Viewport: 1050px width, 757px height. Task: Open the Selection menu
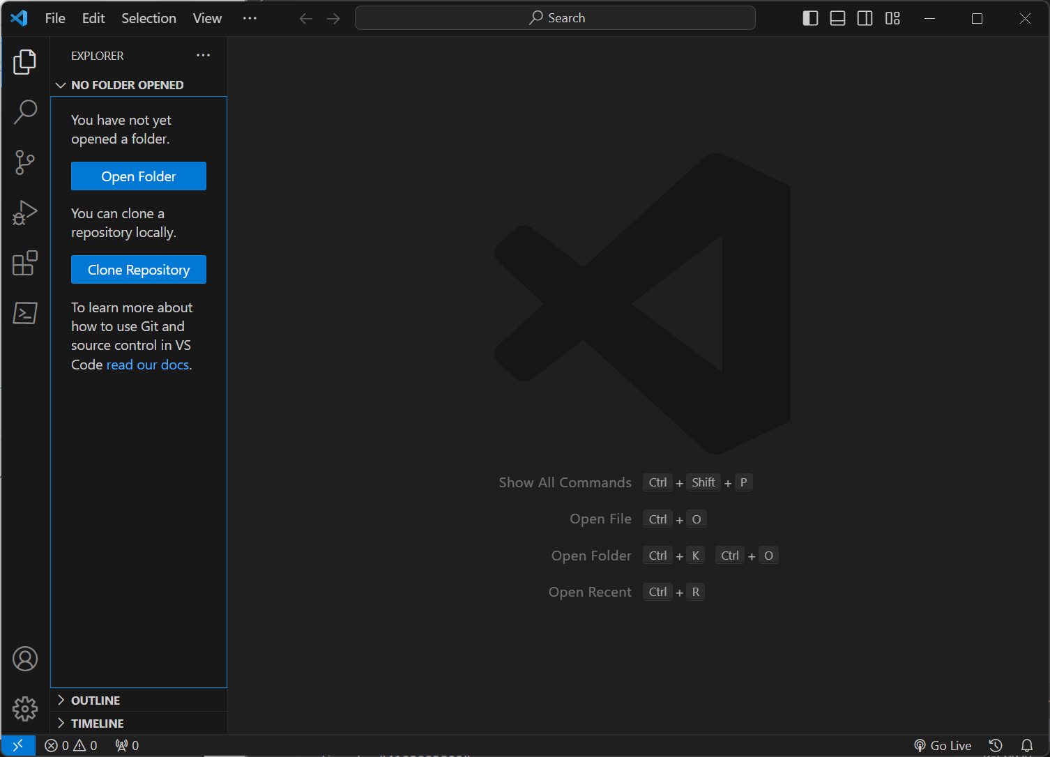pos(149,18)
